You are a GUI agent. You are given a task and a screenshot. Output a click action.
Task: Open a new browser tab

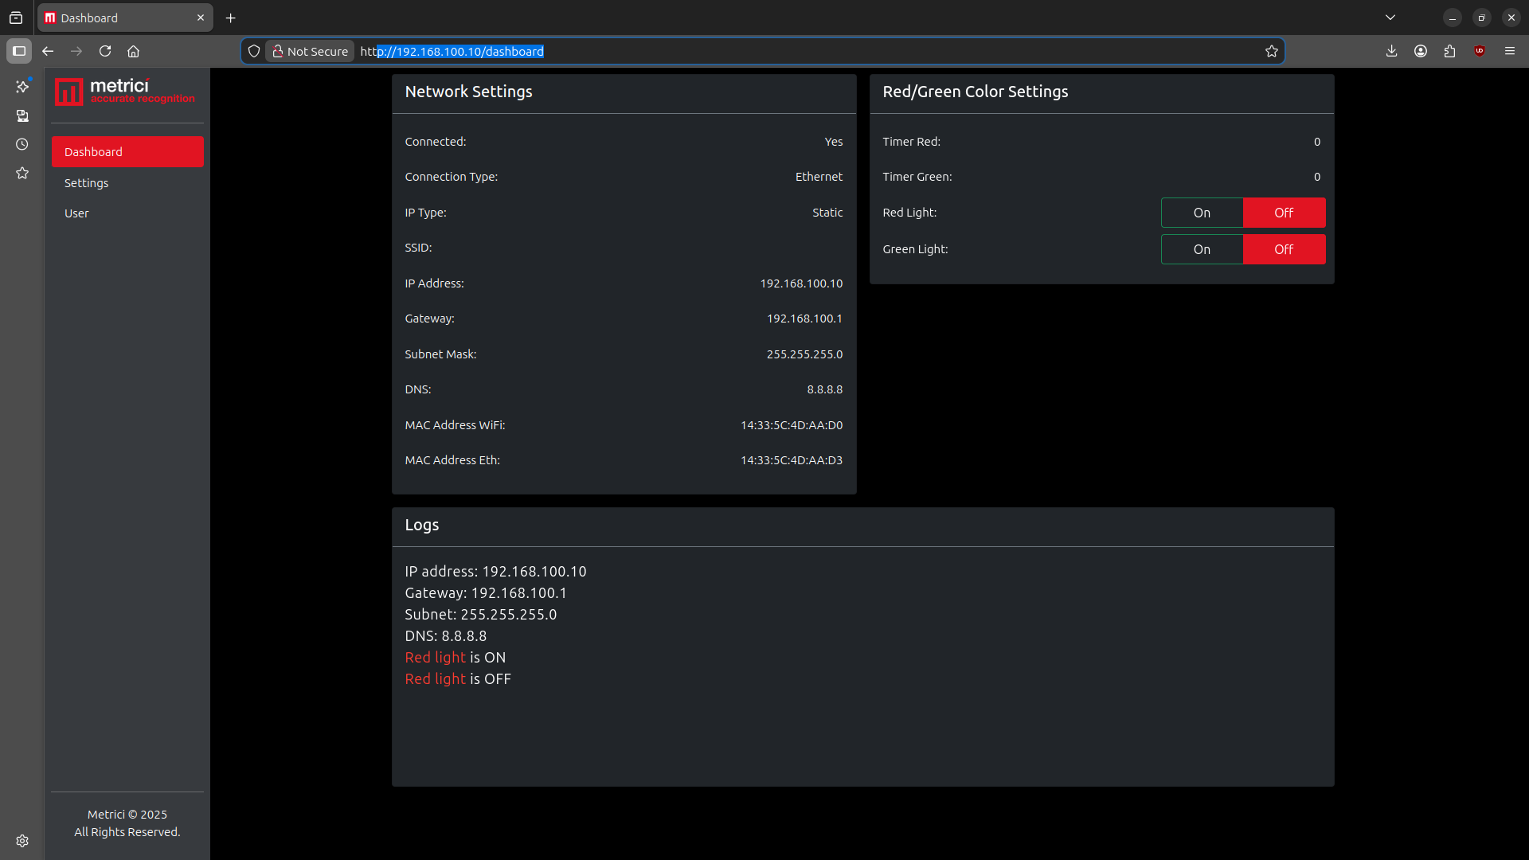pos(231,18)
